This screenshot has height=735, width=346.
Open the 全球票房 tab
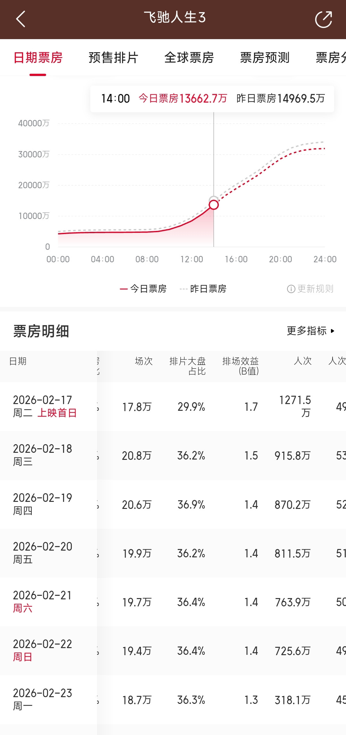189,58
